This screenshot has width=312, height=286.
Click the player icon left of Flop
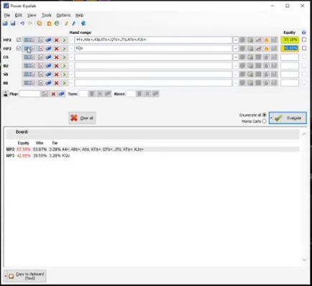pyautogui.click(x=6, y=94)
